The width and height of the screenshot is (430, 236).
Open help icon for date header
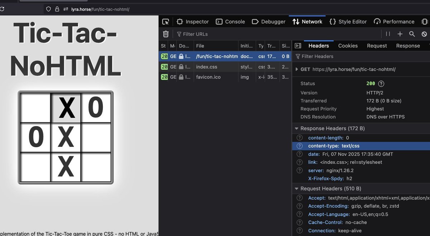300,154
